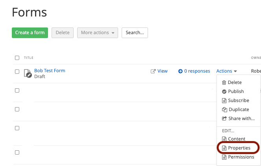Image resolution: width=261 pixels, height=166 pixels.
Task: Click the Search... input field
Action: pyautogui.click(x=135, y=33)
